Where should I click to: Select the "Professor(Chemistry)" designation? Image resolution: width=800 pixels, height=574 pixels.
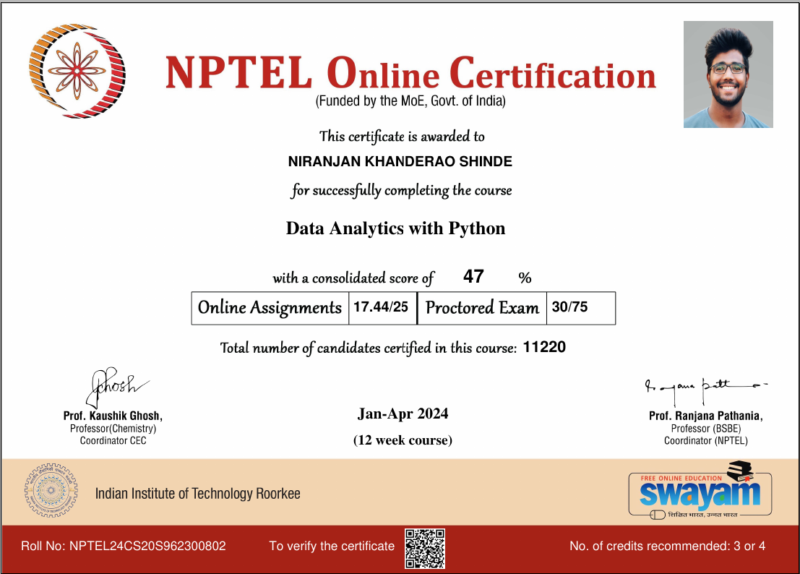point(113,429)
